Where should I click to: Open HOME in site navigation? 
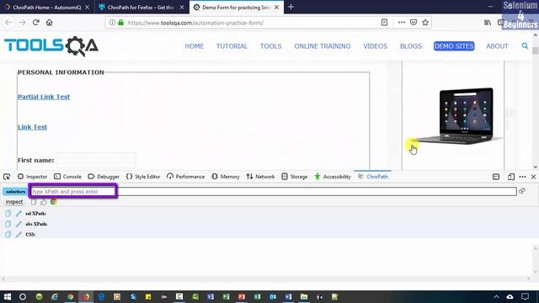point(195,46)
